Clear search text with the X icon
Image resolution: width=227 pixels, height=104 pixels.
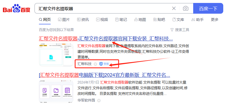coord(174,8)
